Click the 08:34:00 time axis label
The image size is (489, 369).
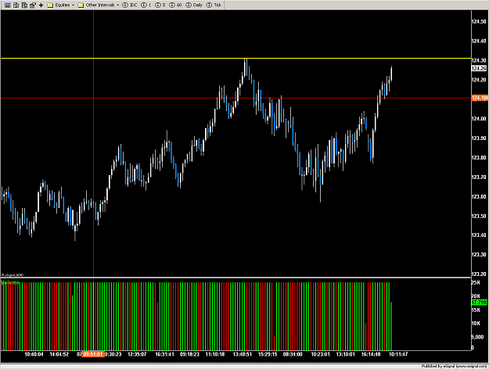(293, 354)
